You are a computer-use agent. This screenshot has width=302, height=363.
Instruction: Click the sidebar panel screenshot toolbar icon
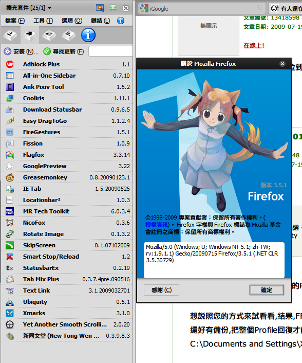click(x=100, y=8)
